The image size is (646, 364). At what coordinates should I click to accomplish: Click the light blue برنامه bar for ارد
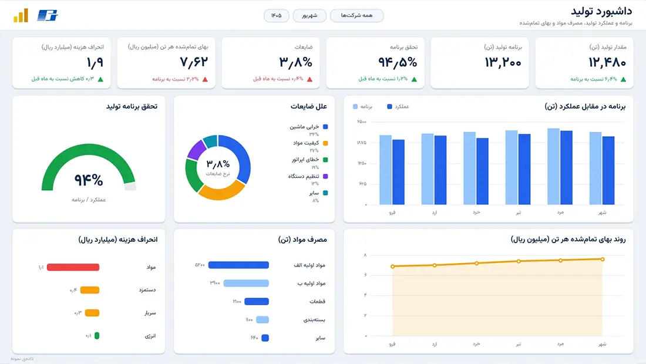point(428,169)
